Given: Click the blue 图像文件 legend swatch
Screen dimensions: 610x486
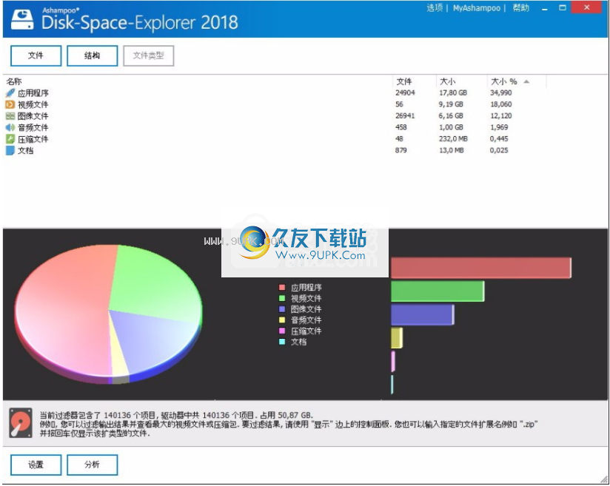Looking at the screenshot, I should 282,309.
